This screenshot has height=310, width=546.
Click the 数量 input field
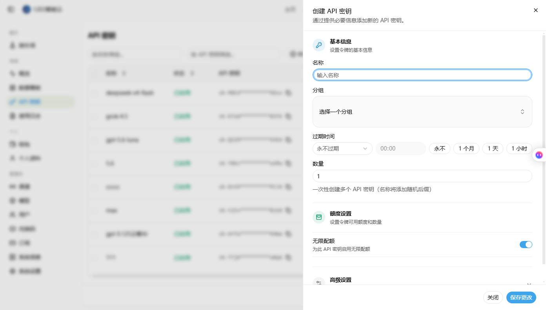(422, 176)
